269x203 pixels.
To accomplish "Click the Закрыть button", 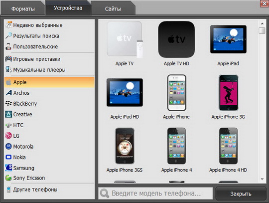I will 241,194.
